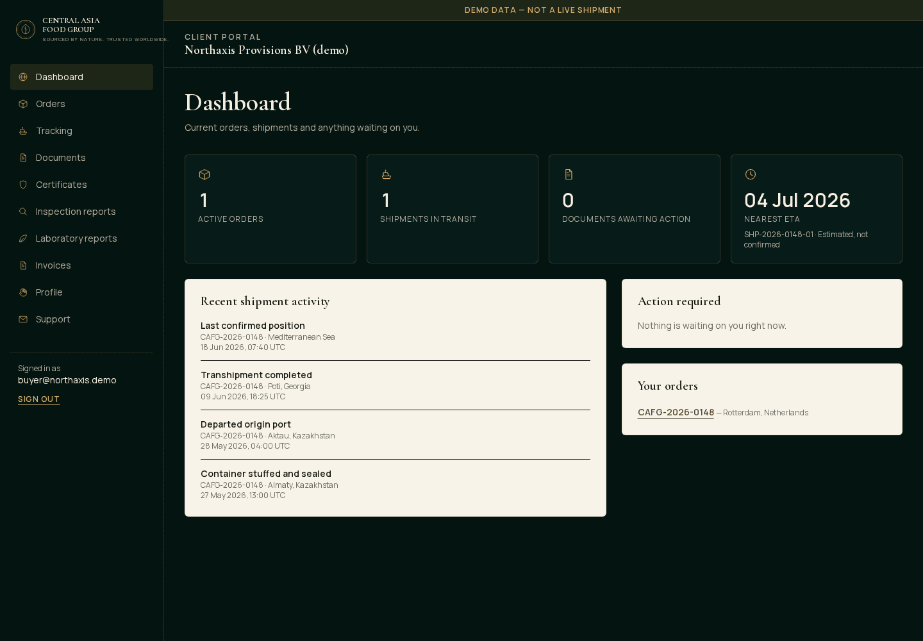Viewport: 923px width, 641px height.
Task: Go to Invoices
Action: (81, 265)
